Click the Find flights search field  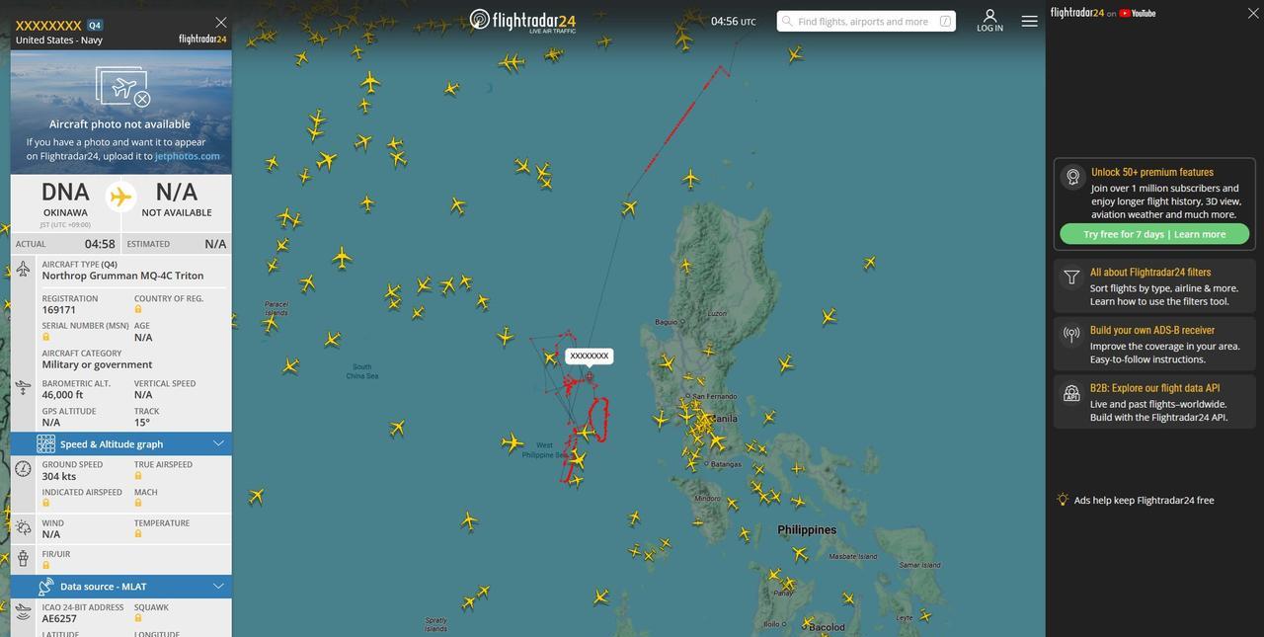[x=866, y=21]
